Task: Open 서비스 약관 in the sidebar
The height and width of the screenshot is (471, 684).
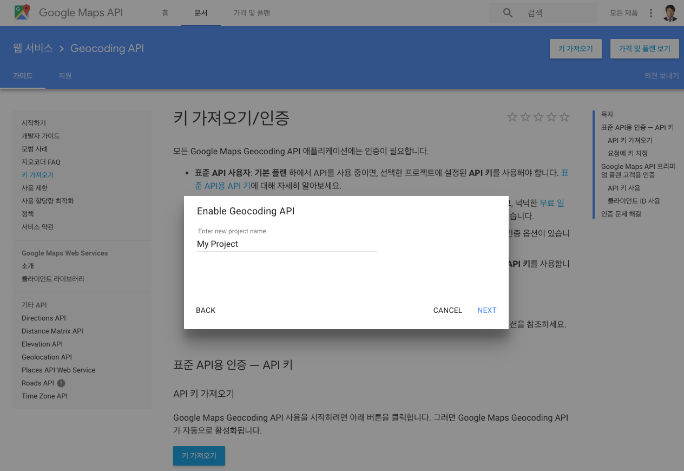Action: pos(37,227)
